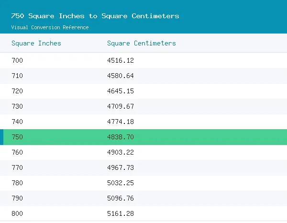Select the cell showing 4645.15
Viewport: 287px width, 223px height.
pos(121,91)
